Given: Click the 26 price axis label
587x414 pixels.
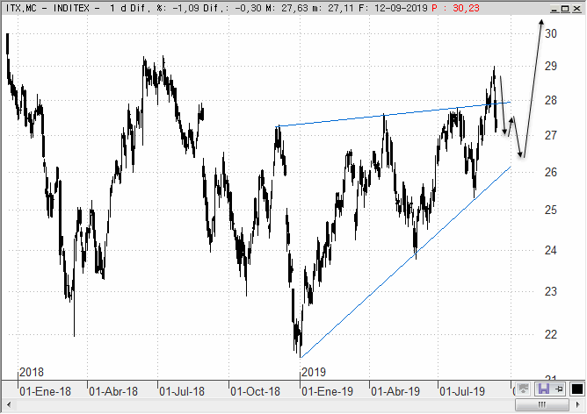Looking at the screenshot, I should click(551, 172).
